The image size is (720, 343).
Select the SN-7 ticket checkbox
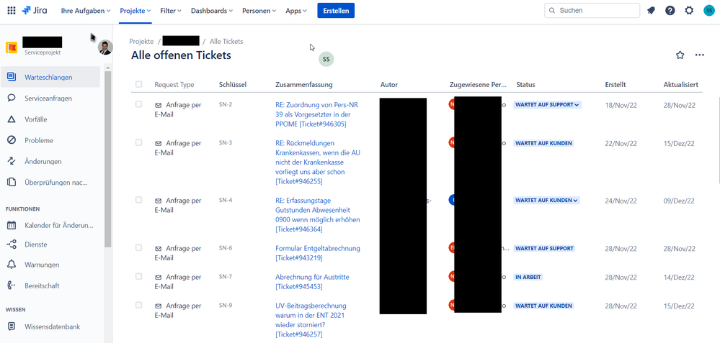point(138,276)
